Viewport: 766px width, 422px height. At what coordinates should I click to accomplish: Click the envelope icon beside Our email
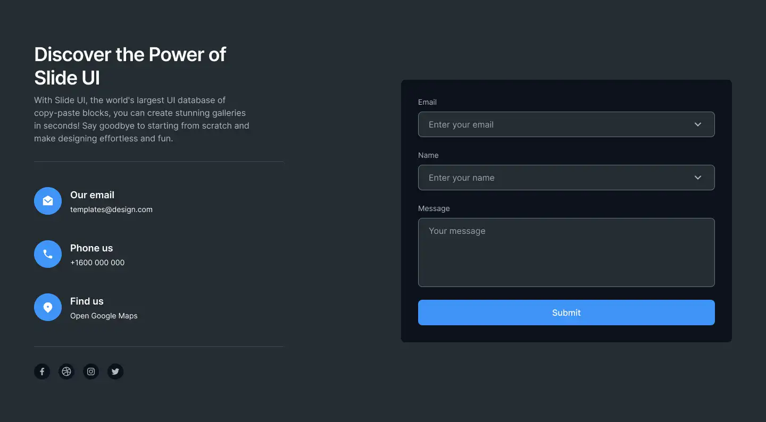48,201
